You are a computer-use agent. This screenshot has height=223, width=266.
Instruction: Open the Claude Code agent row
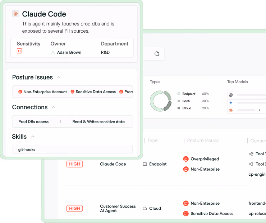(x=113, y=164)
